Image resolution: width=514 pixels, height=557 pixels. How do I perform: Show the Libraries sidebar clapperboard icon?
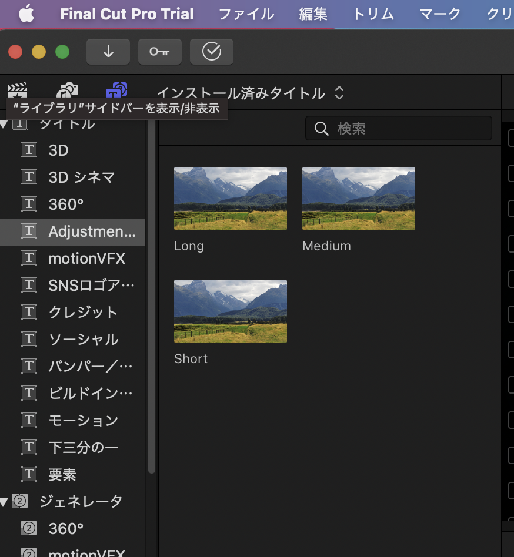(17, 90)
